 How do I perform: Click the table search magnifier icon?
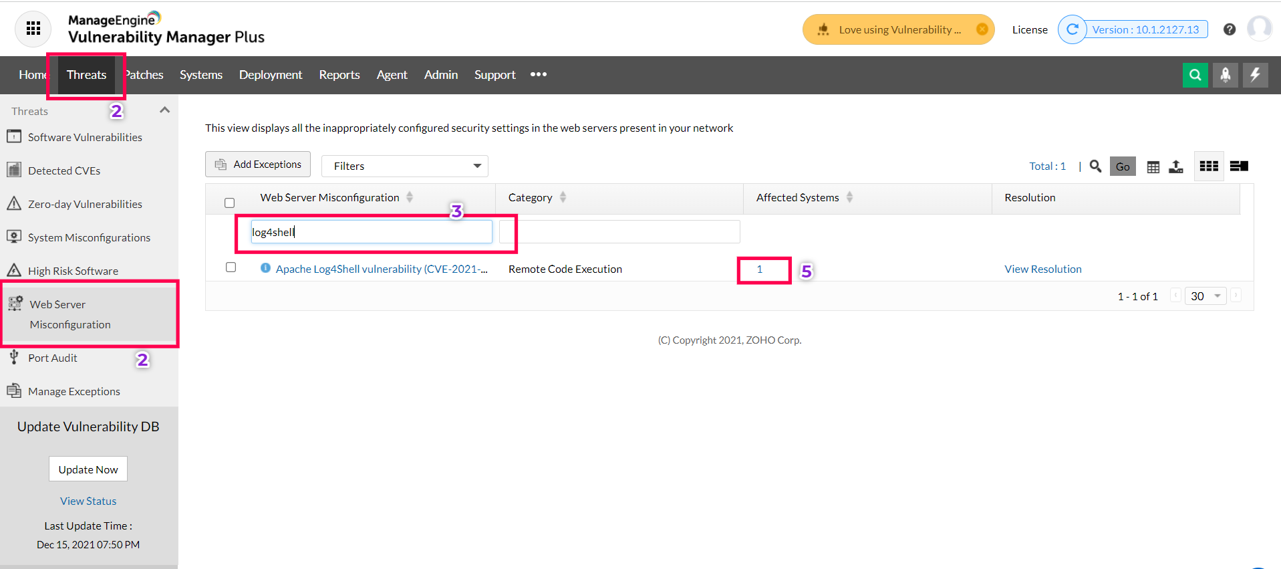pos(1095,166)
